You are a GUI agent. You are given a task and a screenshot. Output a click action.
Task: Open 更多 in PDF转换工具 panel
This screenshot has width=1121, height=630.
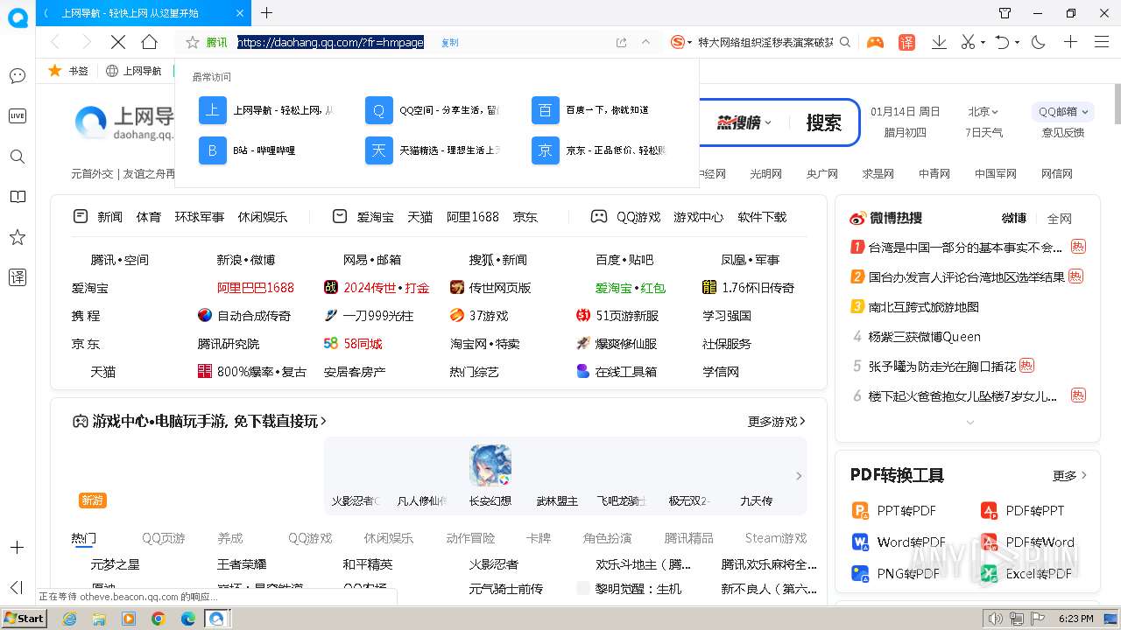[x=1069, y=476]
